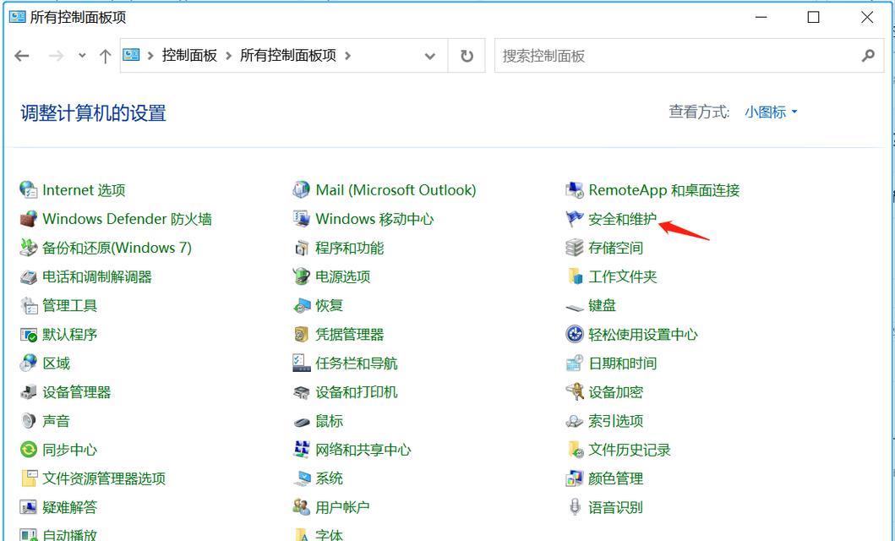
Task: Go up one level with up arrow
Action: tap(105, 55)
